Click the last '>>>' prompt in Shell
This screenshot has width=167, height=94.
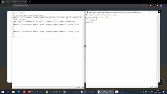click(x=14, y=37)
